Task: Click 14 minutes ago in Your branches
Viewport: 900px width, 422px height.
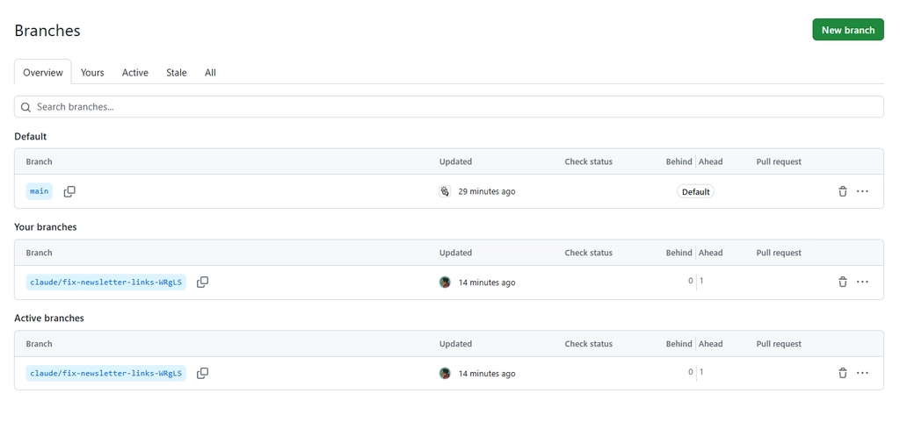Action: point(487,283)
